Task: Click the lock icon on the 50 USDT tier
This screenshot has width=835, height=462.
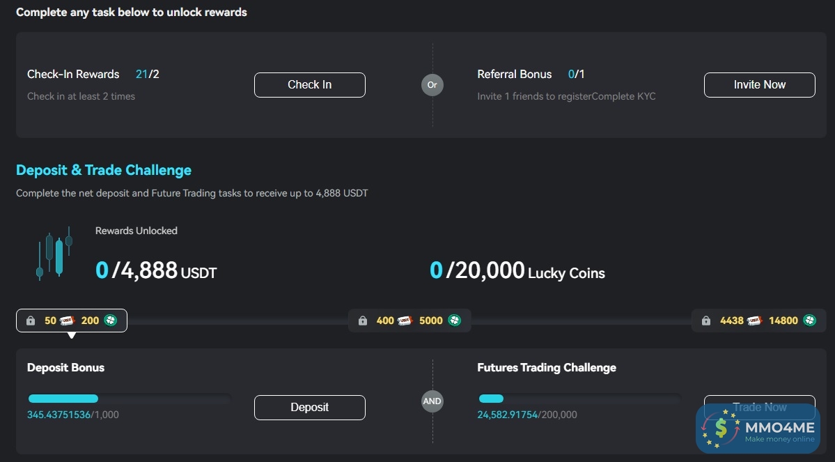Action: coord(31,321)
